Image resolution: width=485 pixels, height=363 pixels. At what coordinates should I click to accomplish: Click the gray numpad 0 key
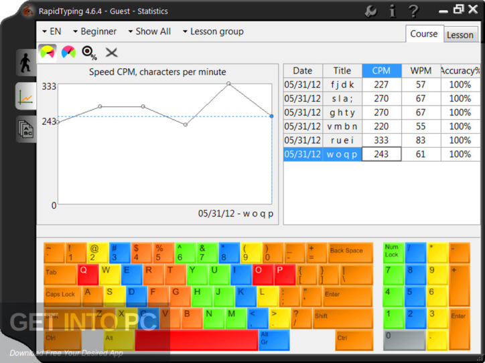pyautogui.click(x=405, y=340)
